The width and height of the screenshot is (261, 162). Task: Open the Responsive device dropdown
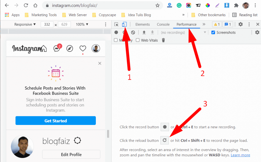click(x=25, y=24)
